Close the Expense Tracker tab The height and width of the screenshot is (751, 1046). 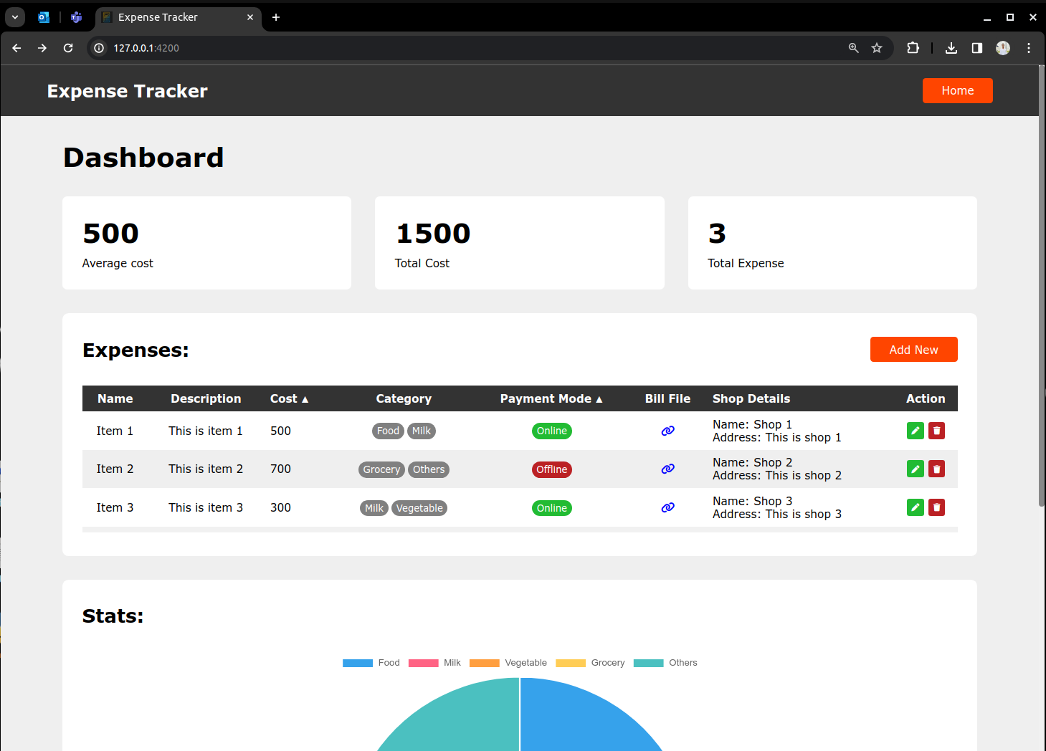tap(250, 17)
